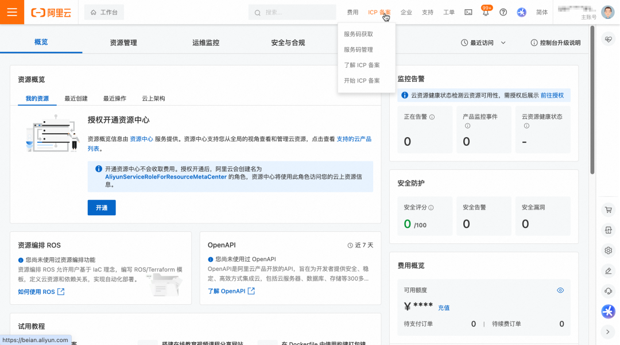Open the Cloud Shell terminal icon
This screenshot has height=345, width=620.
468,12
